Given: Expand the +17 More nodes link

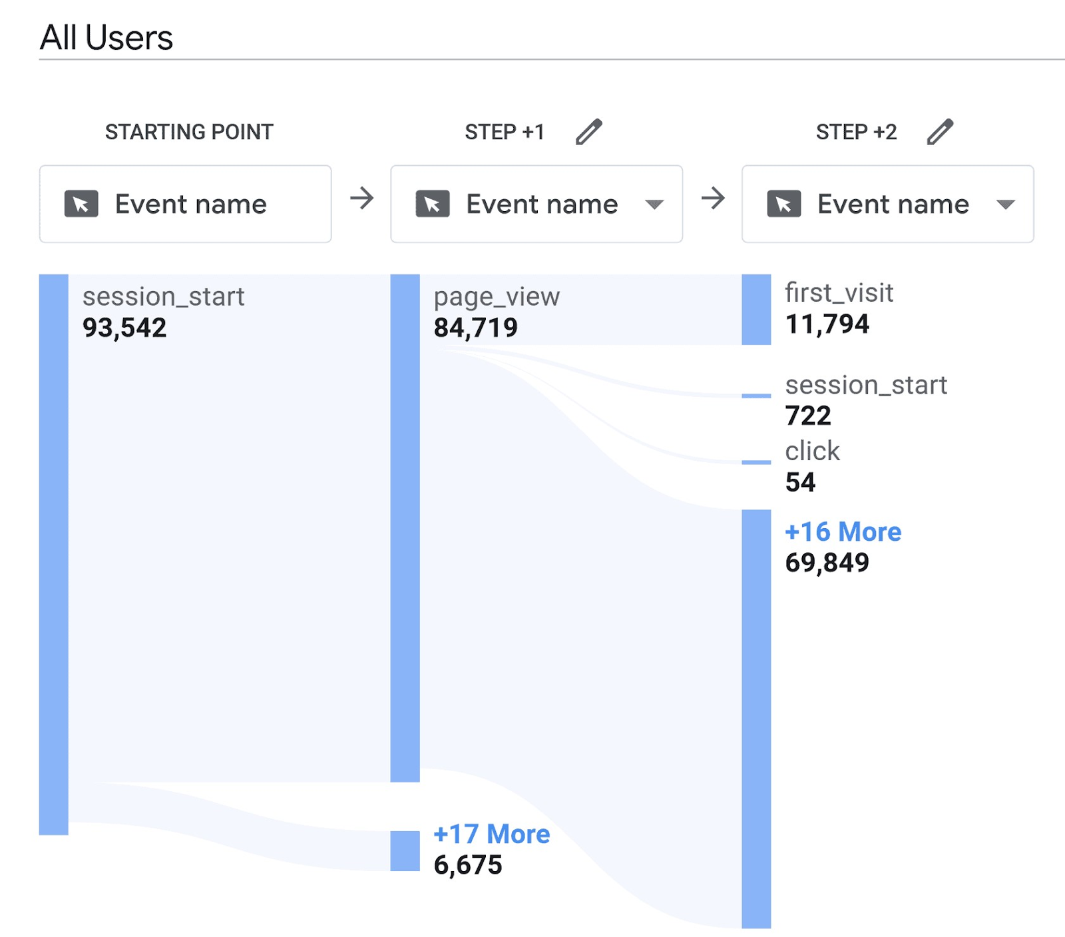Looking at the screenshot, I should click(x=492, y=834).
